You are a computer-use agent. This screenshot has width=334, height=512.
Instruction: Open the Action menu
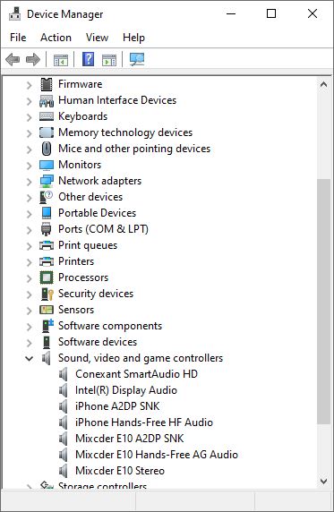(x=56, y=38)
